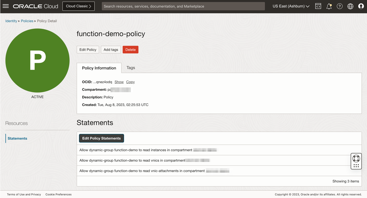Click the function-demo-policy title heading

pyautogui.click(x=111, y=34)
